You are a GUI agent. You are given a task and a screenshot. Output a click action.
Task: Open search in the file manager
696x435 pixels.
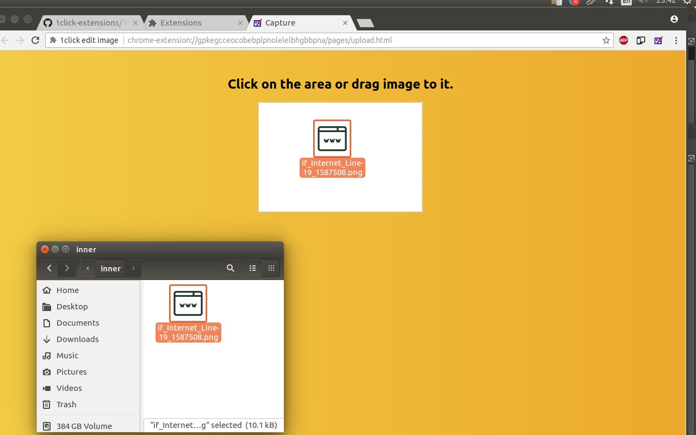tap(231, 268)
